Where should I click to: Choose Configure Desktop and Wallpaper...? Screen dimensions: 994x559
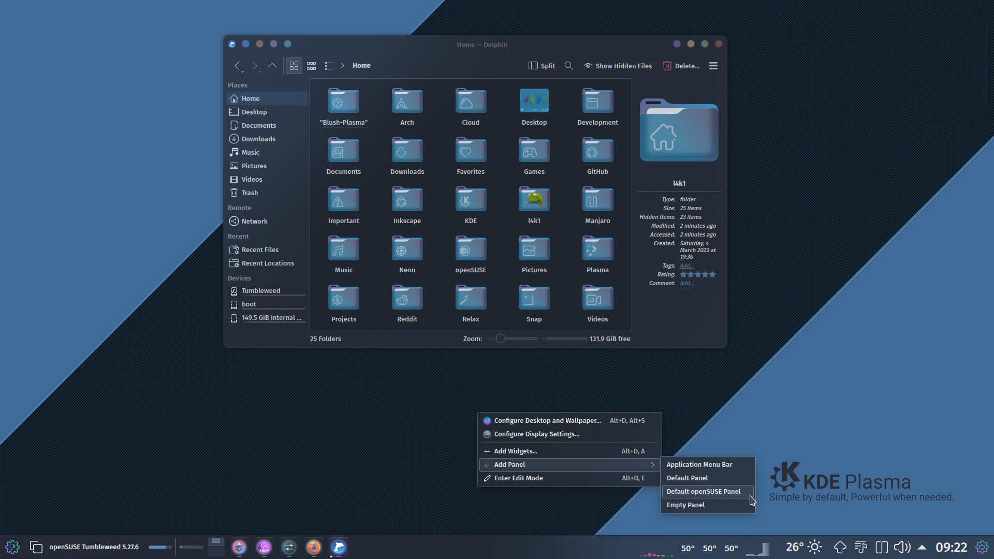[569, 421]
